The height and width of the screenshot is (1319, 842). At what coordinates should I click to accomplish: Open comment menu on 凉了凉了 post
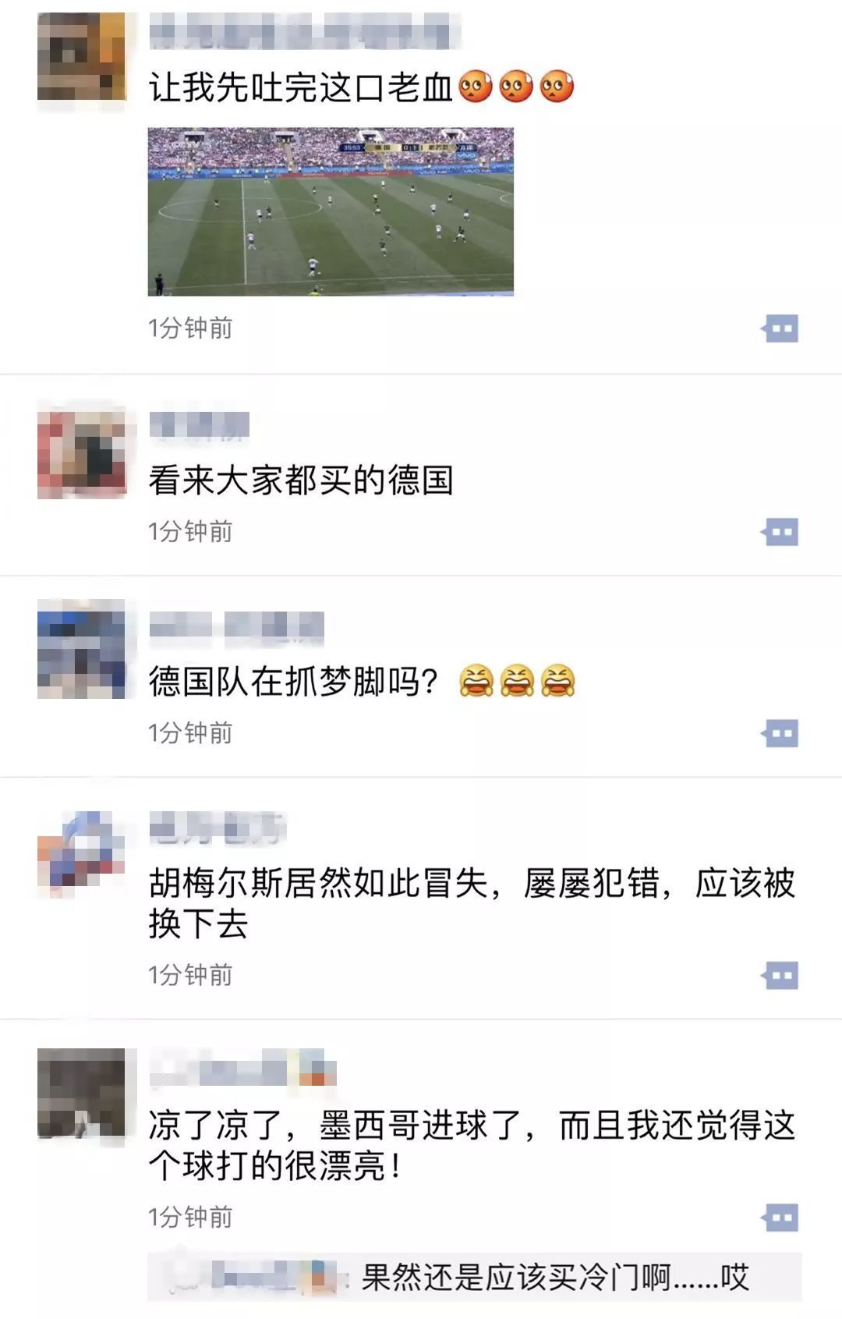pyautogui.click(x=780, y=1217)
